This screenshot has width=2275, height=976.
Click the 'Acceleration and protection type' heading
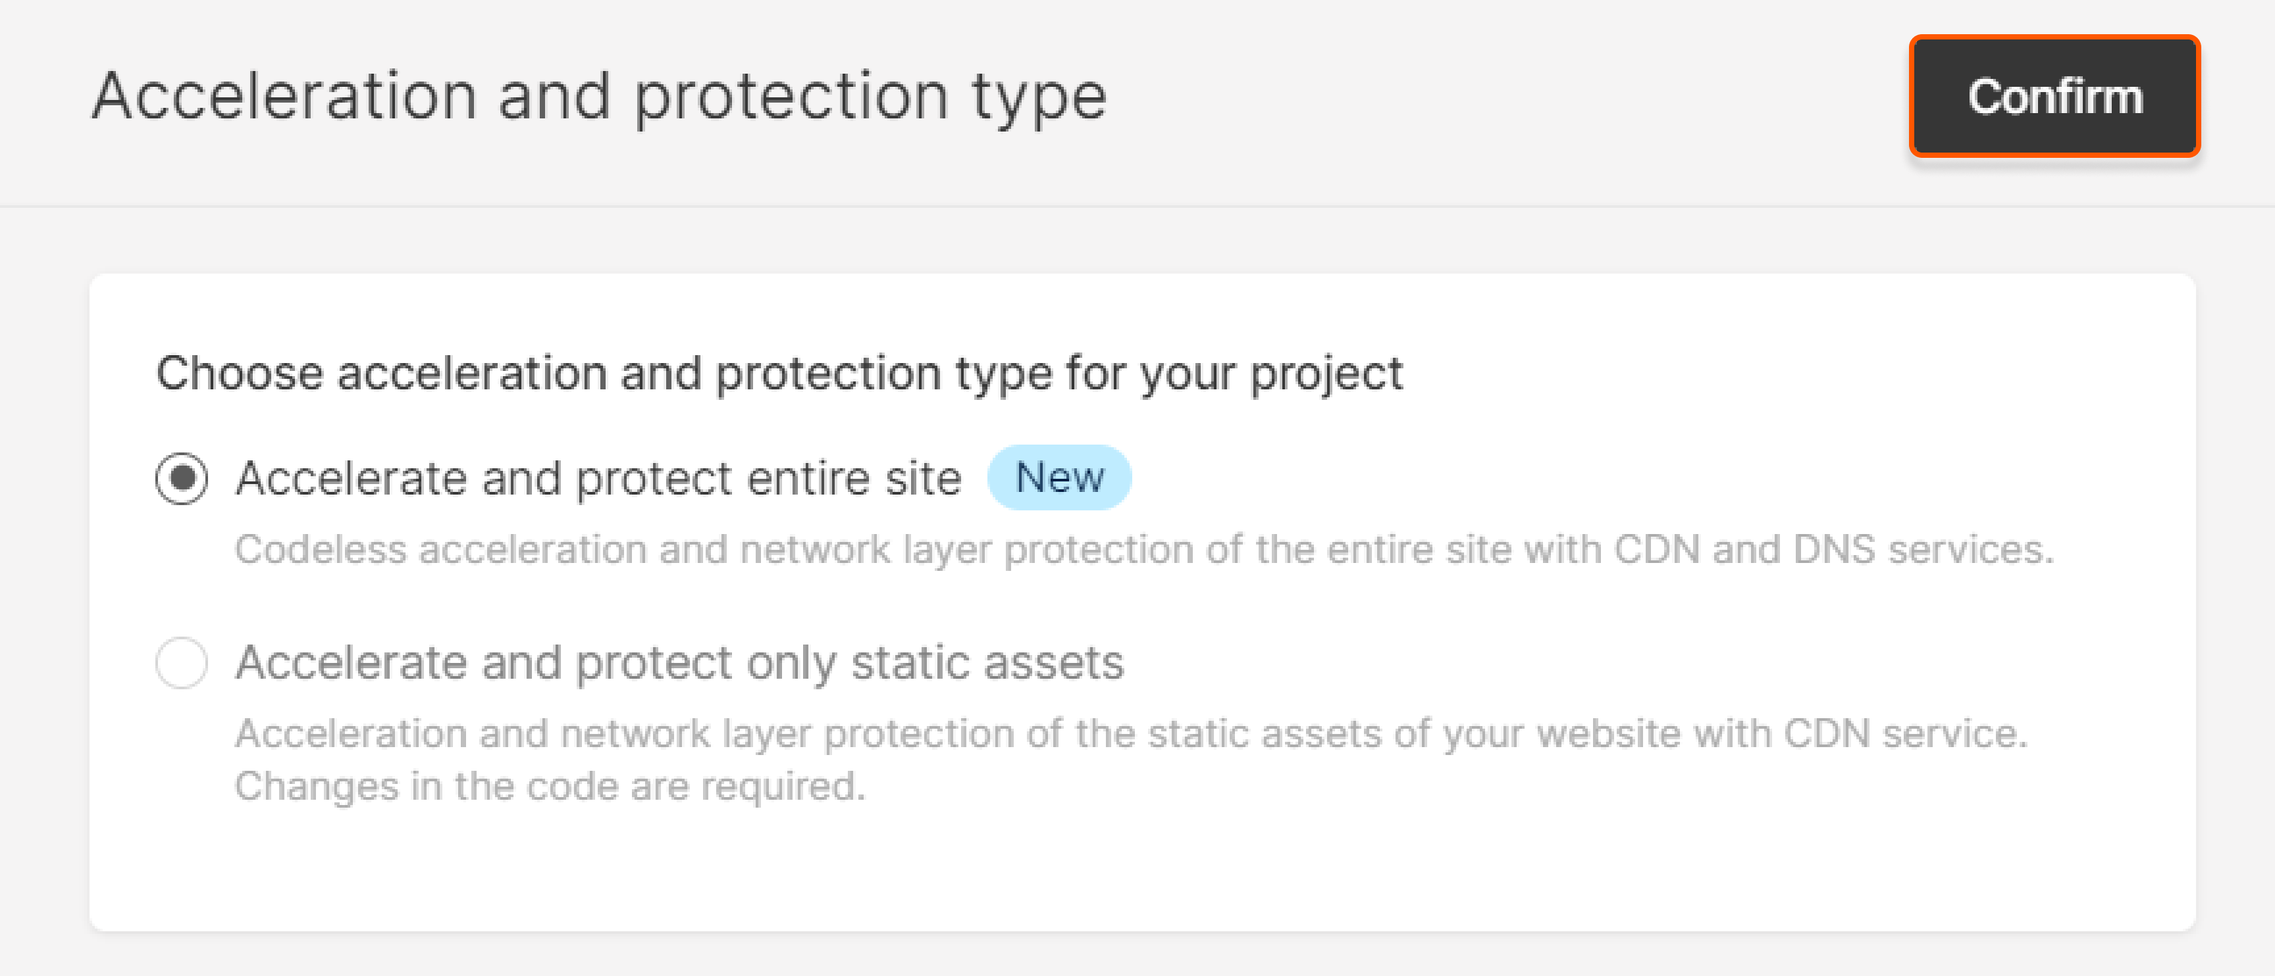coord(600,93)
